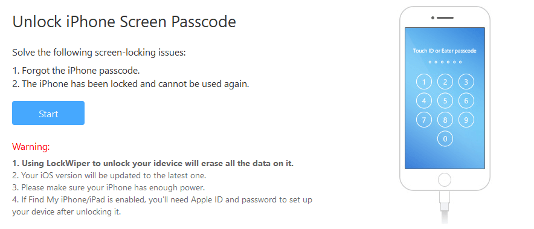Tap keypad digit 8 on phone

click(x=445, y=120)
